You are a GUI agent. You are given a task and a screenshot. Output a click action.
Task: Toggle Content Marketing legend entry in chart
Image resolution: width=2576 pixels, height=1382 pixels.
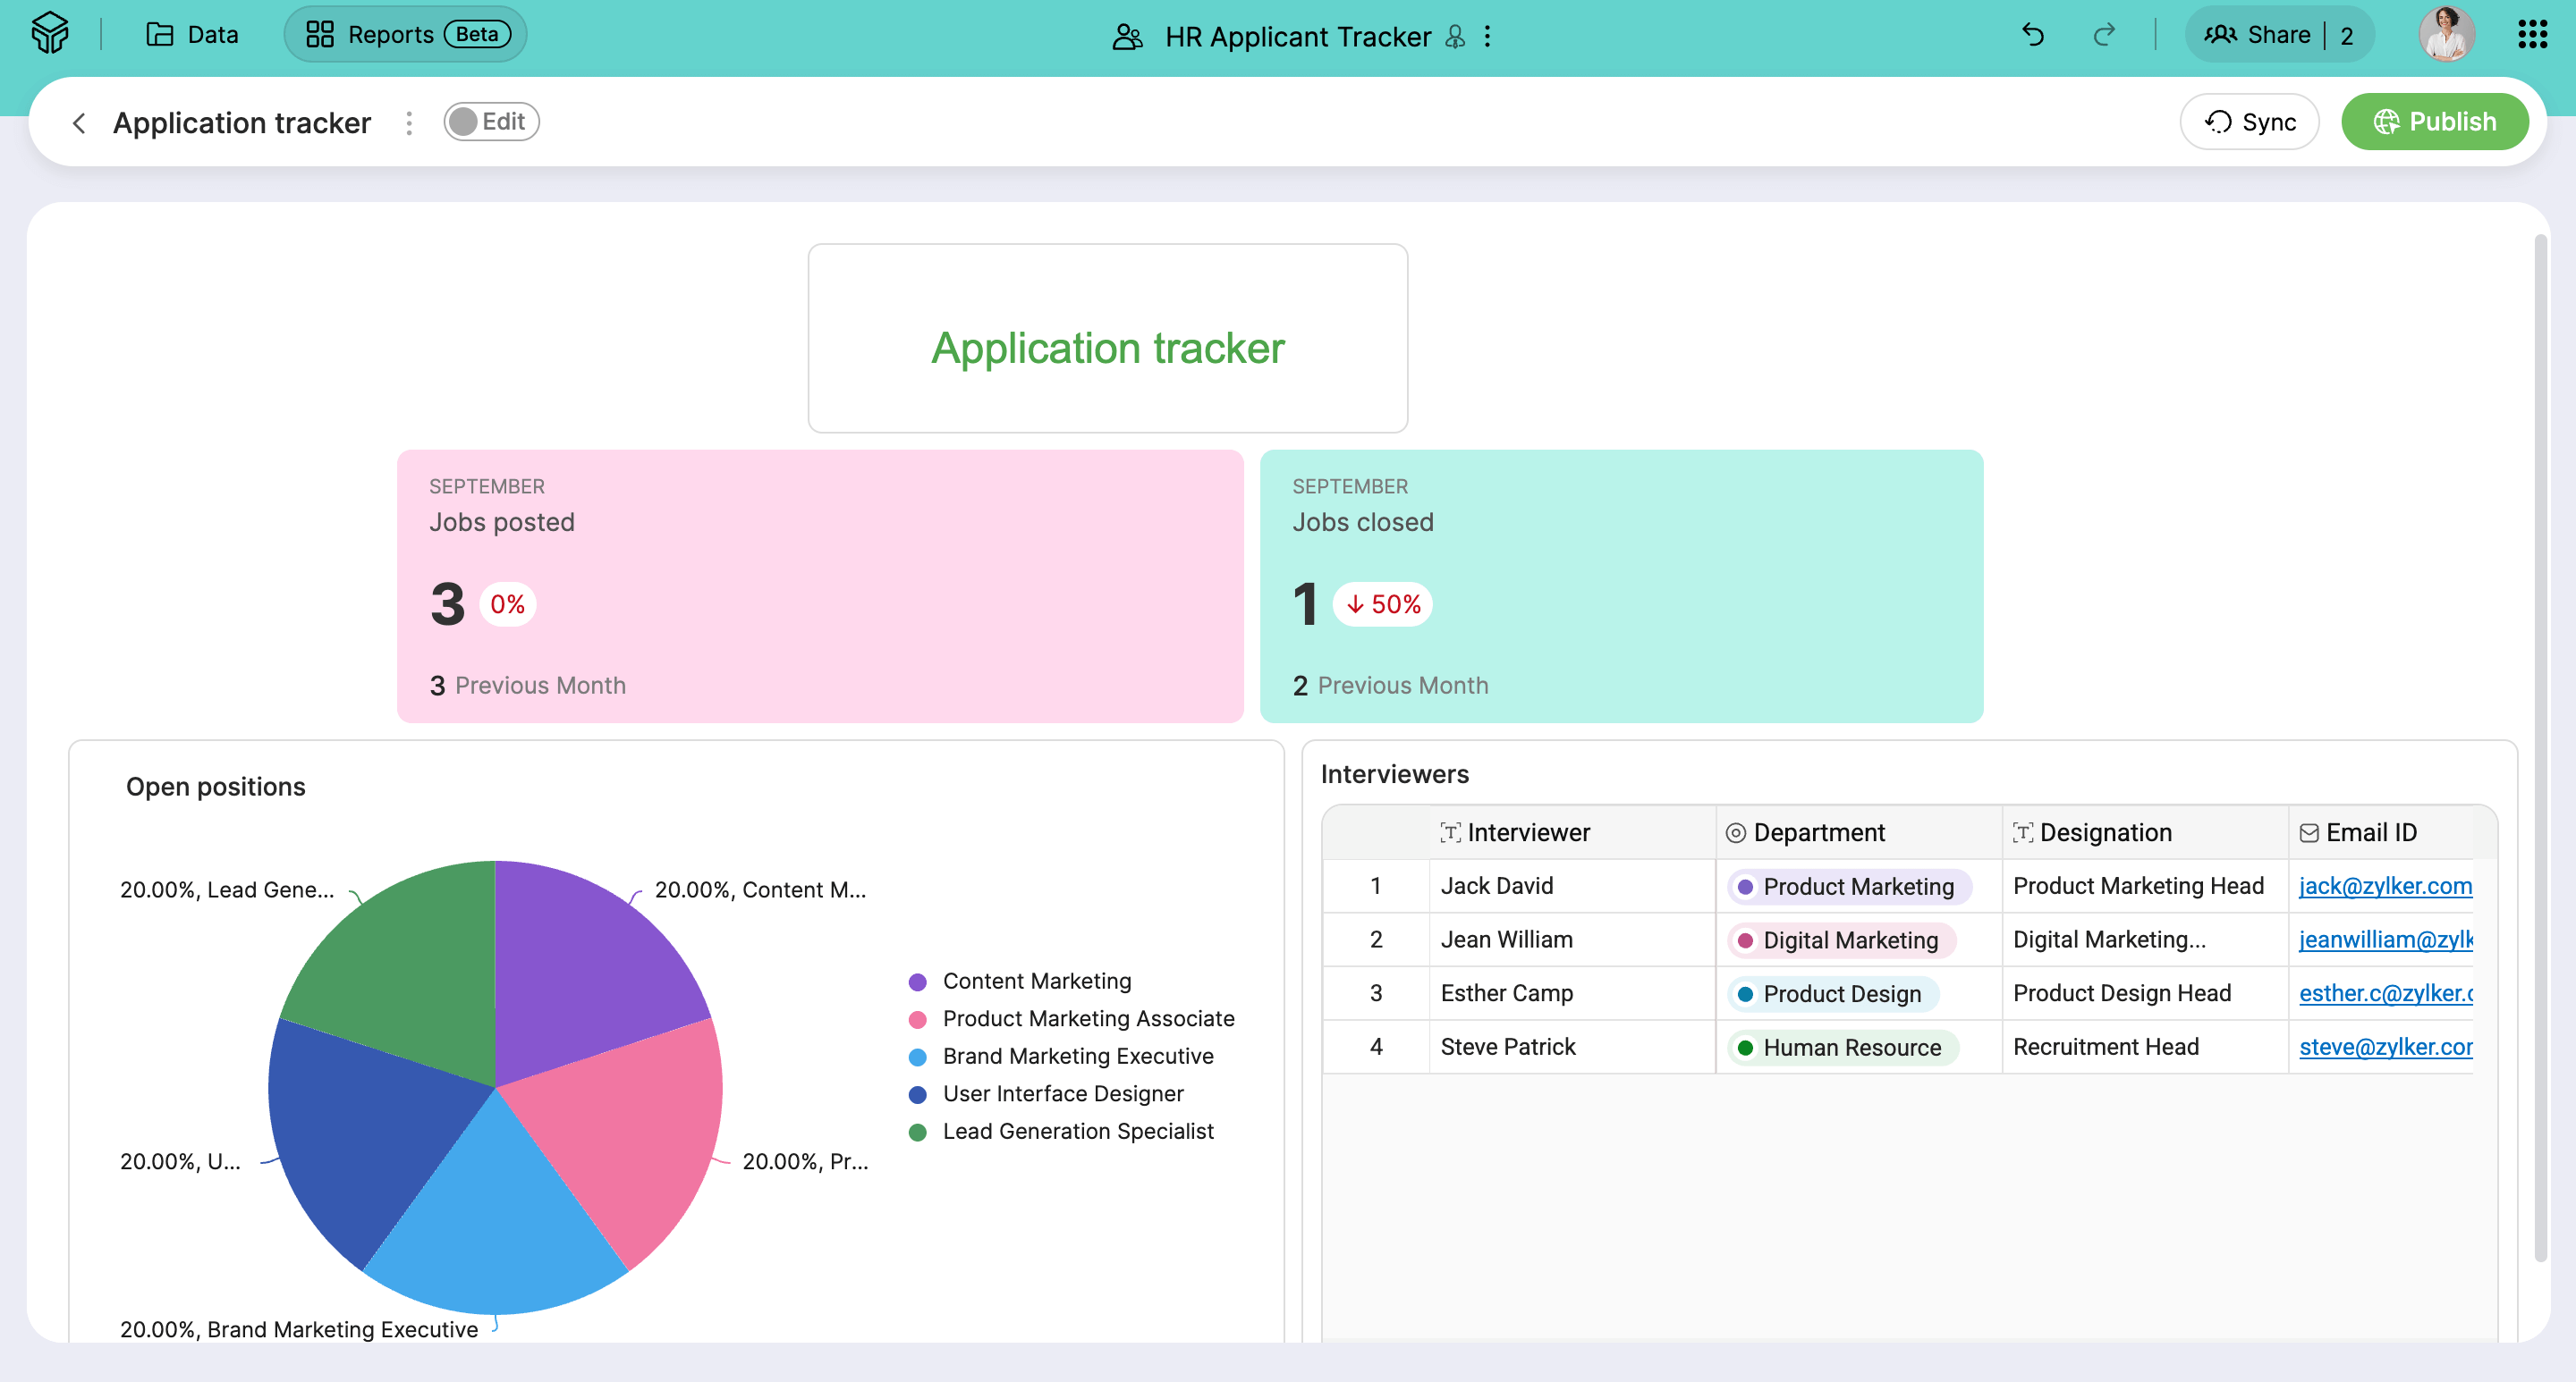1036,982
